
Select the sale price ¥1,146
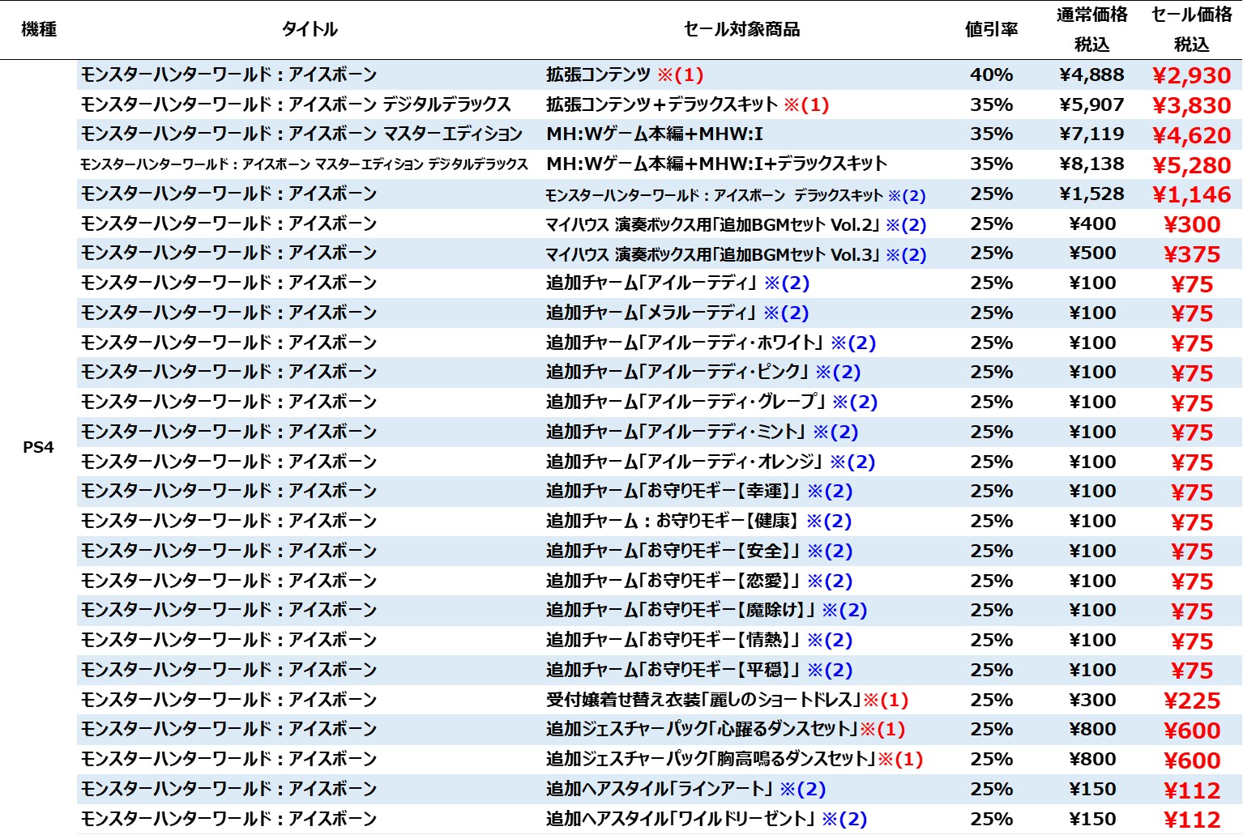[x=1192, y=194]
